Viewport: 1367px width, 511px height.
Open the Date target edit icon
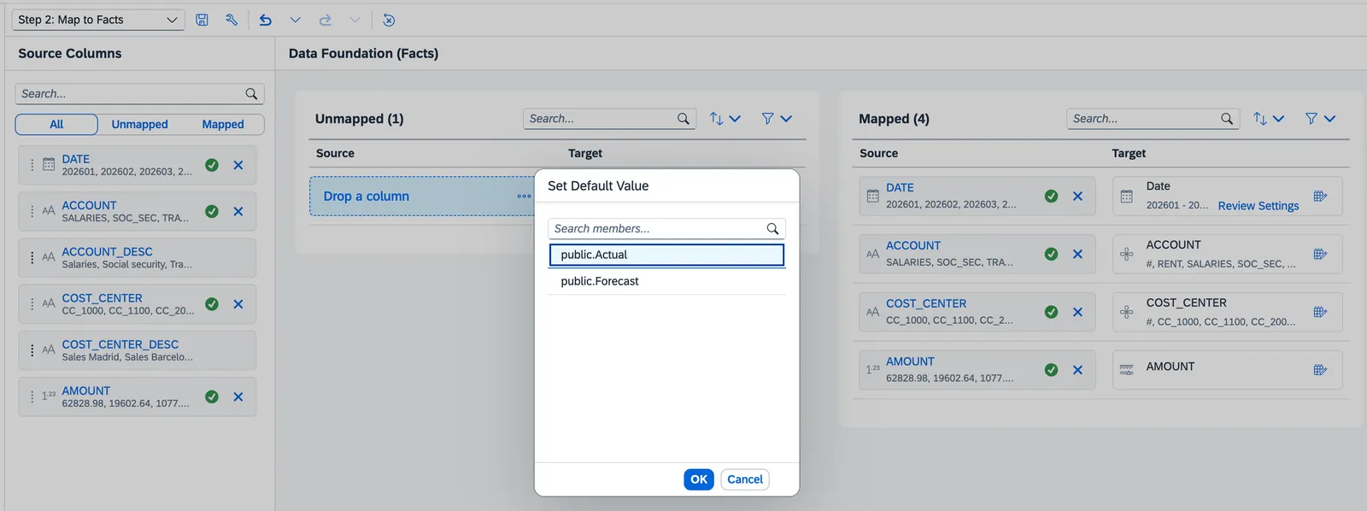click(x=1320, y=196)
